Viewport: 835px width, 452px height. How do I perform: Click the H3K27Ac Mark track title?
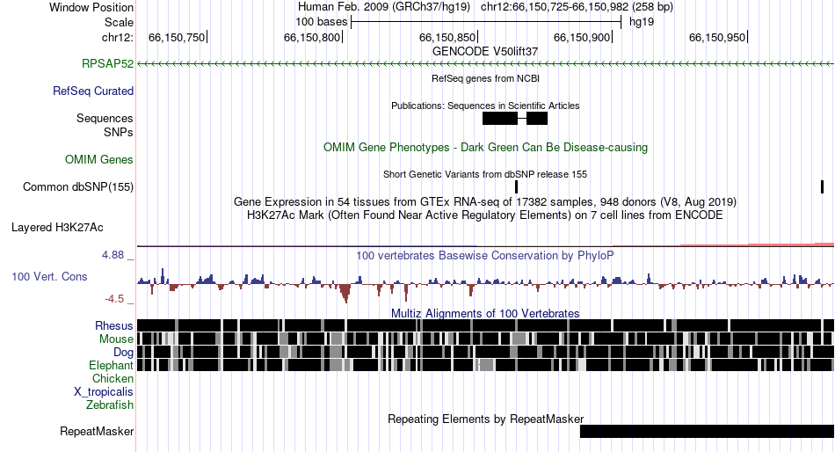pyautogui.click(x=485, y=215)
